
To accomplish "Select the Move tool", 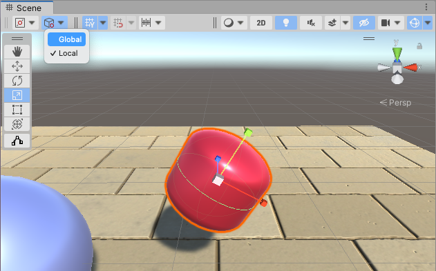I will 17,66.
